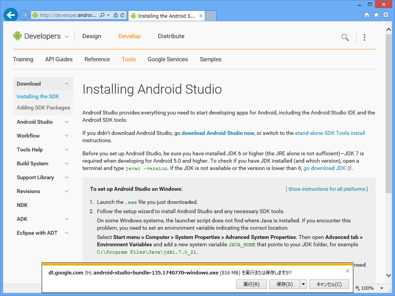Close the download notification bar
The width and height of the screenshot is (395, 296).
click(348, 271)
